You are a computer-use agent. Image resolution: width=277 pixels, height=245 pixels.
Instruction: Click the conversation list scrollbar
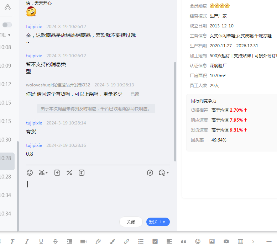tap(18, 186)
